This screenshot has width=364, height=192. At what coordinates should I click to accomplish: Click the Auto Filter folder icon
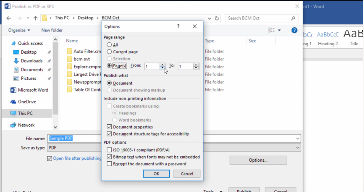69,51
